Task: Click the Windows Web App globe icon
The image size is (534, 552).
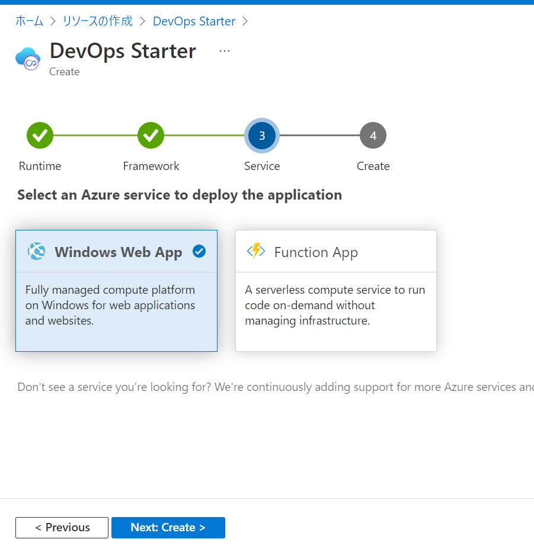Action: click(x=37, y=251)
